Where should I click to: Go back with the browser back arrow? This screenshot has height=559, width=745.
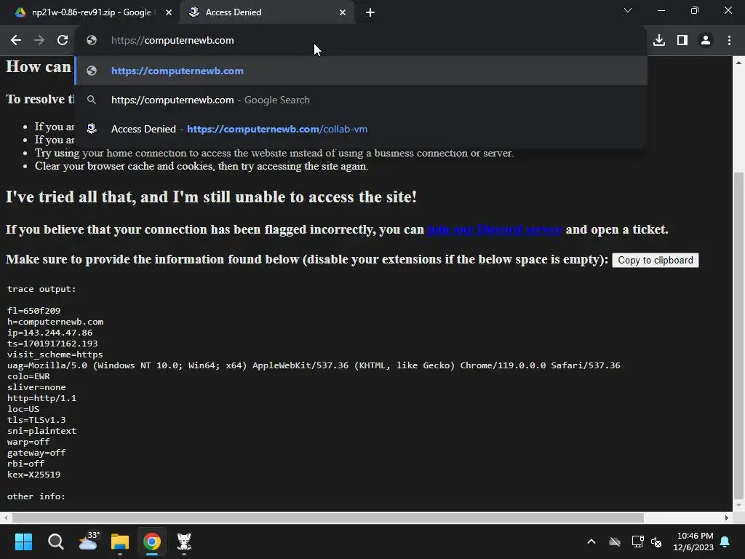tap(16, 41)
